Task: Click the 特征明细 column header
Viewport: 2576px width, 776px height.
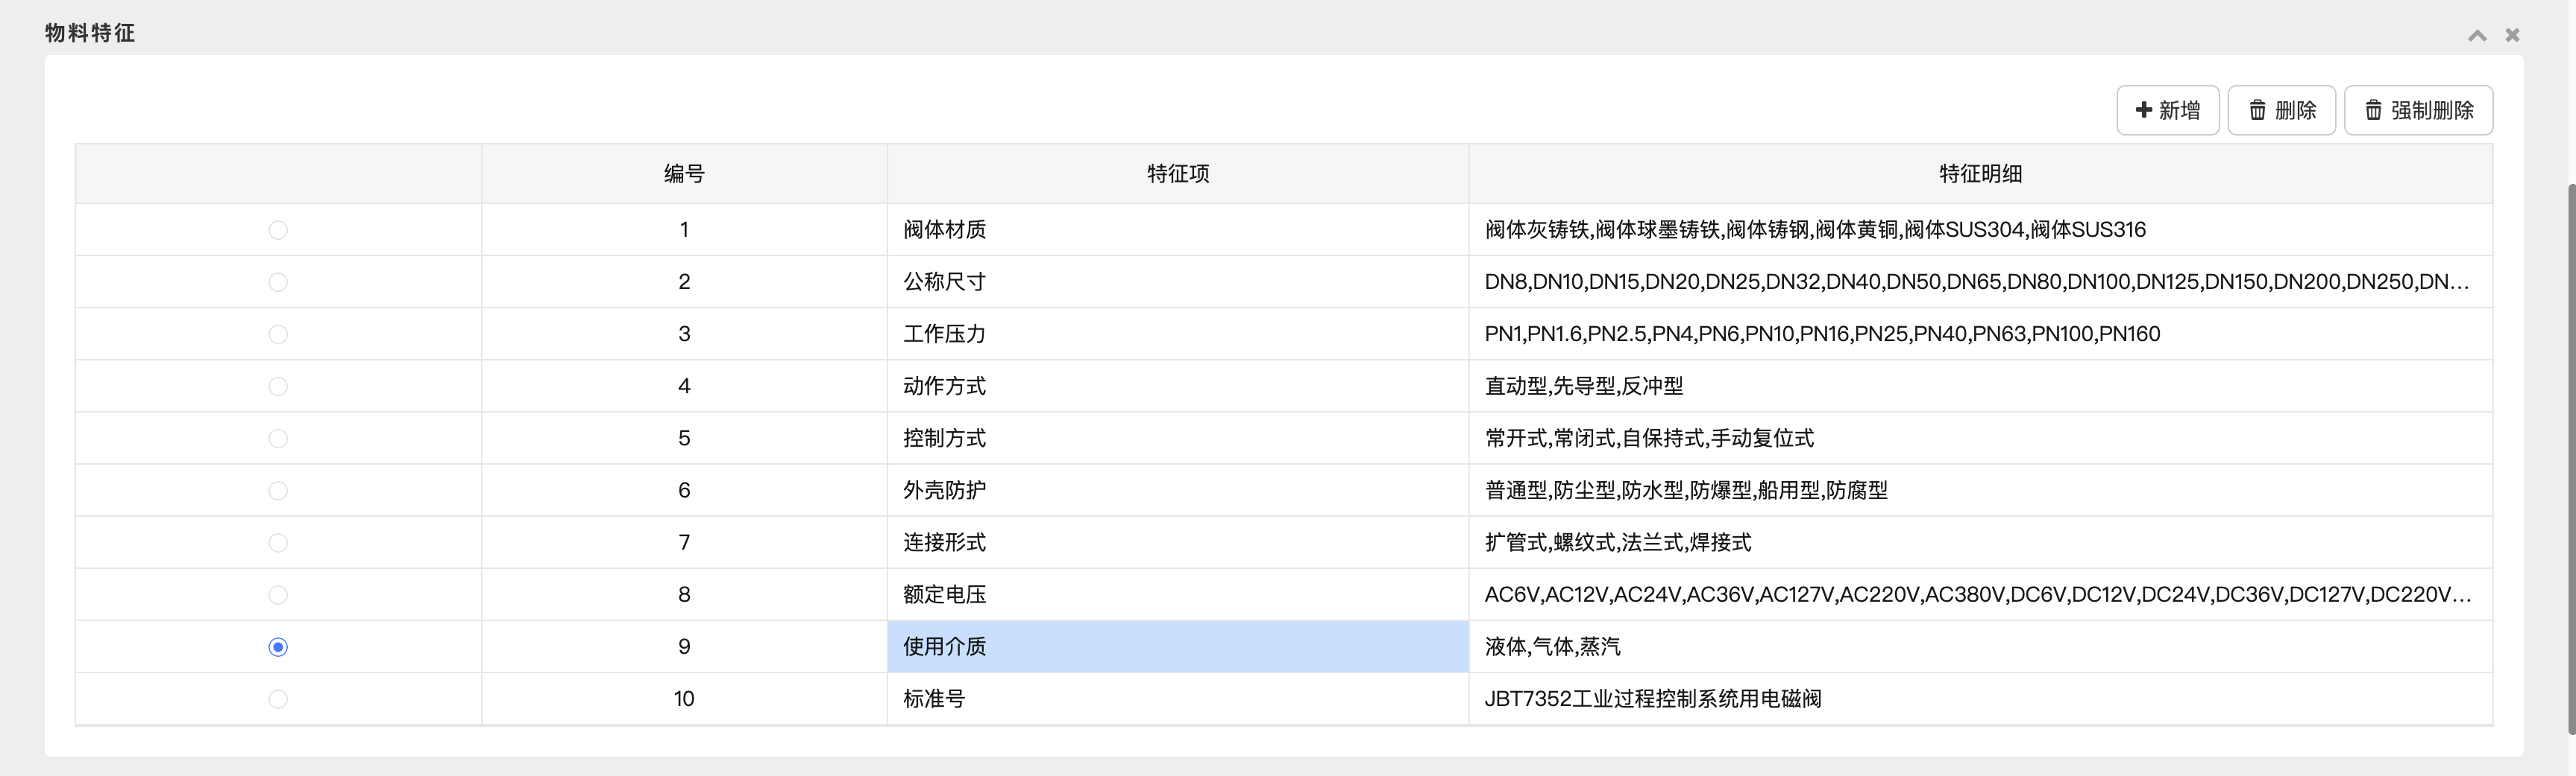Action: point(1979,174)
